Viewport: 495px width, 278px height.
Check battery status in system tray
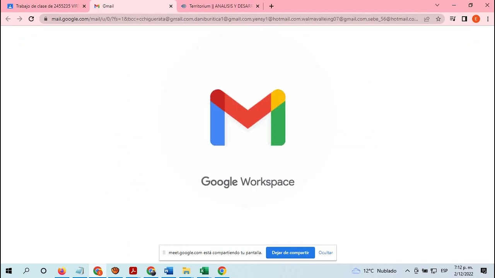point(425,271)
